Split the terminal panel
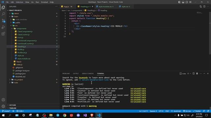The height and width of the screenshot is (118, 211). click(x=194, y=73)
